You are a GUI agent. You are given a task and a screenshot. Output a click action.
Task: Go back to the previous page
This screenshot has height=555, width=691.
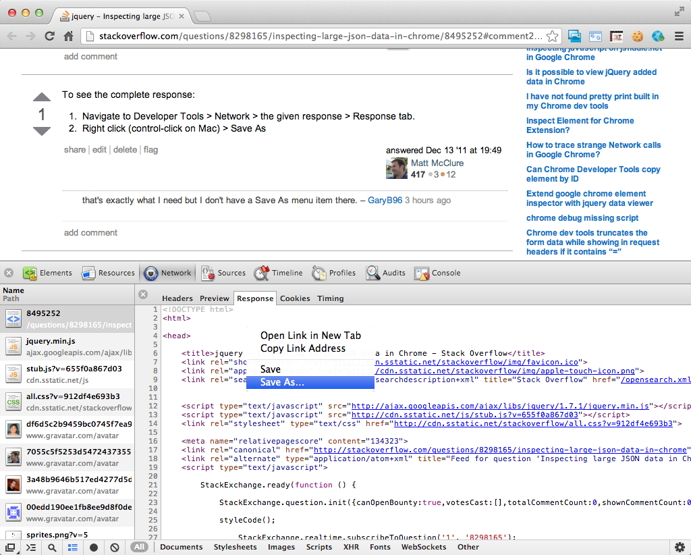click(x=12, y=36)
